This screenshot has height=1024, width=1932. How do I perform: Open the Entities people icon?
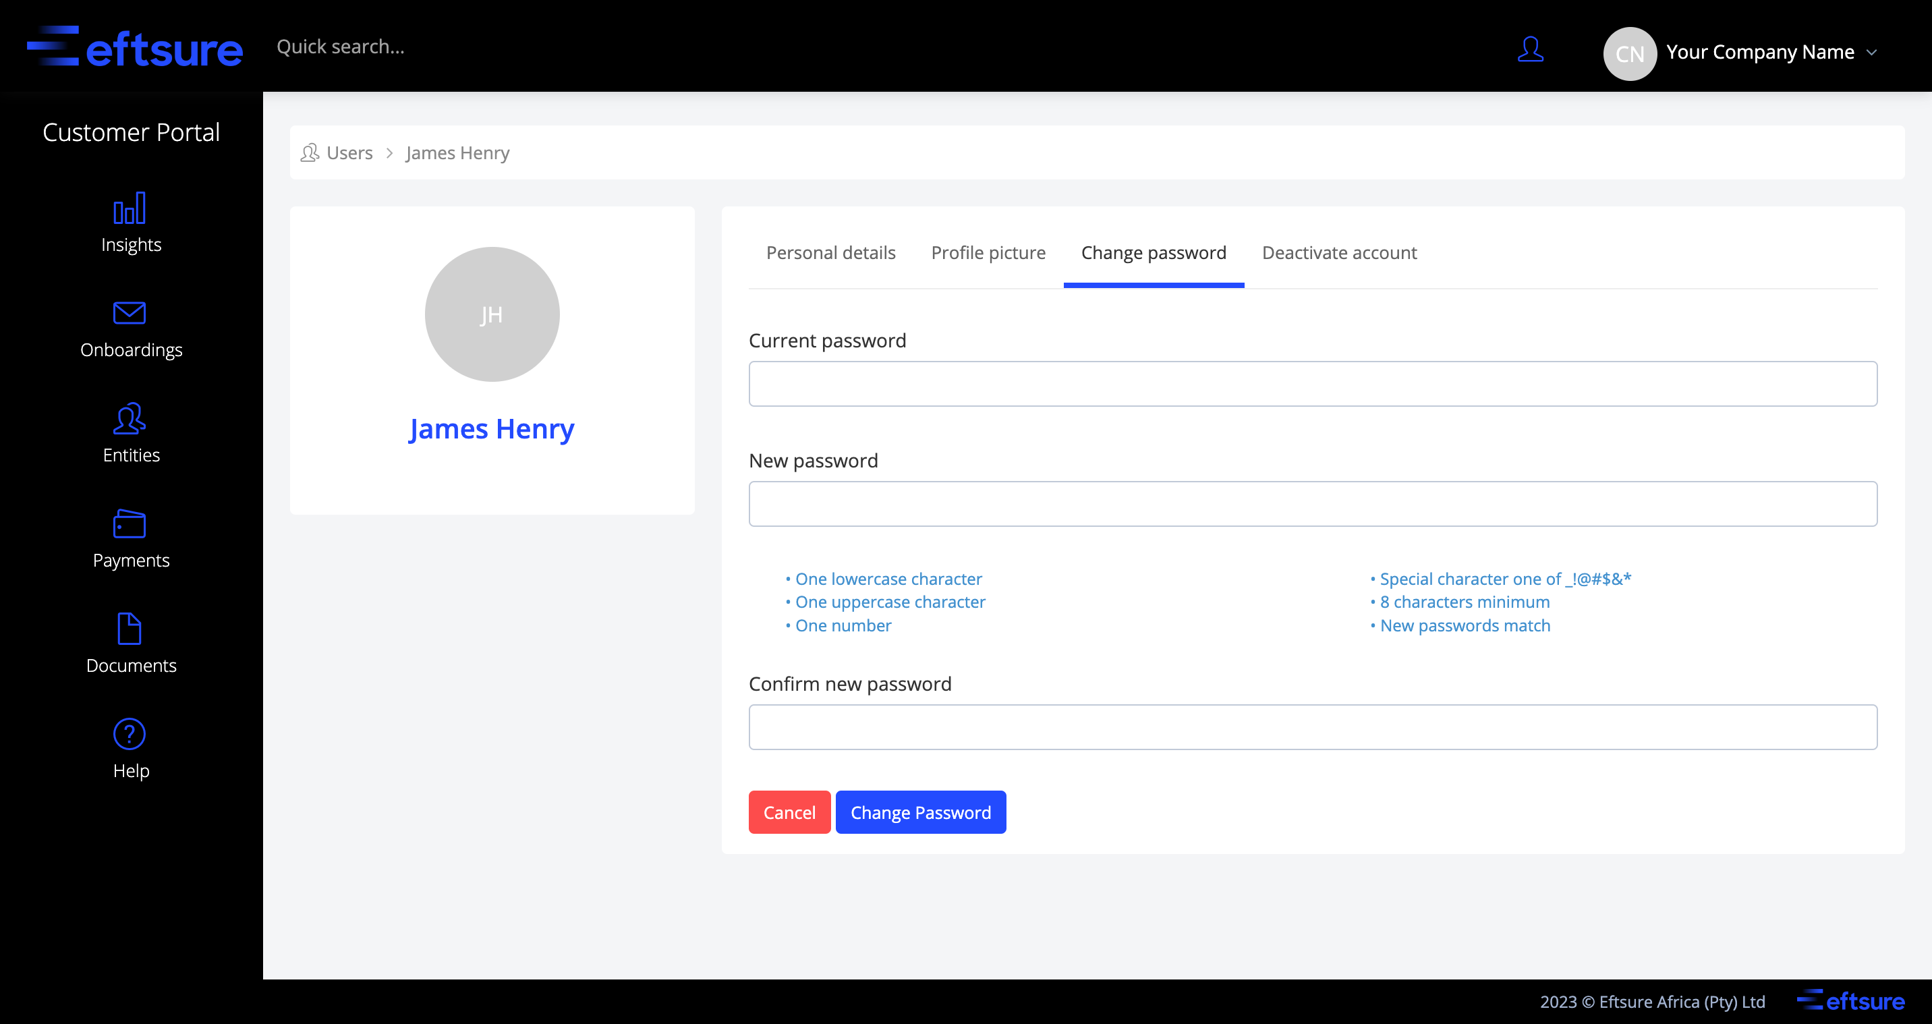[130, 419]
